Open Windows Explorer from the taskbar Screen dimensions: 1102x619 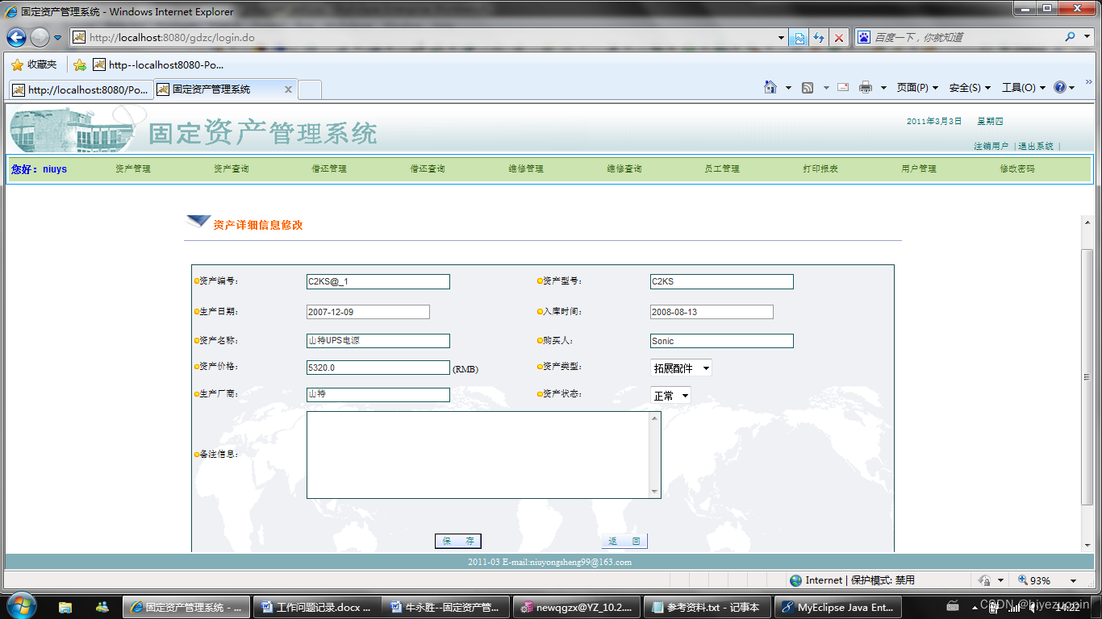tap(65, 606)
